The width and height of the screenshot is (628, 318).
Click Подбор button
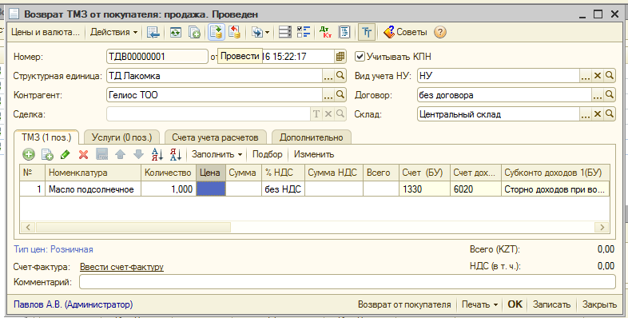267,154
